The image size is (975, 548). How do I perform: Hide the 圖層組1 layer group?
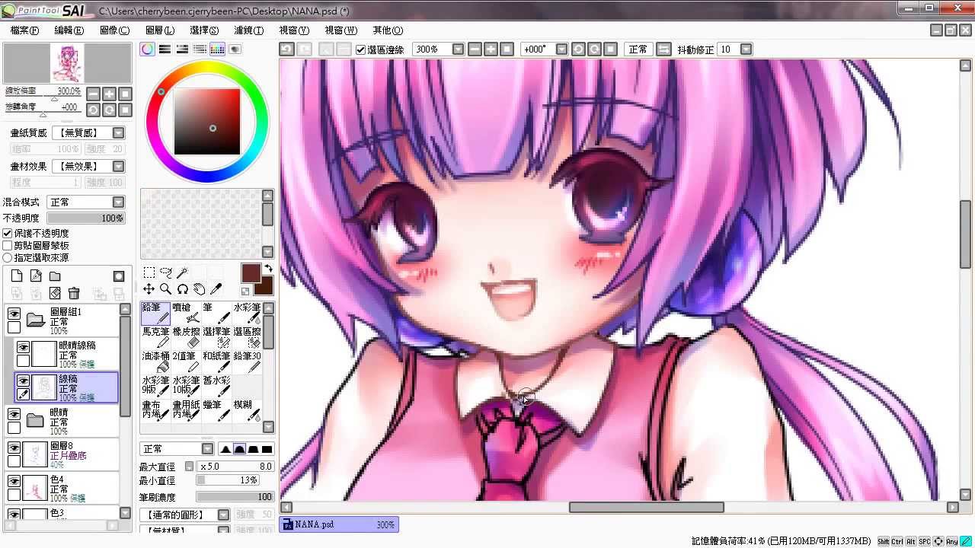point(14,314)
